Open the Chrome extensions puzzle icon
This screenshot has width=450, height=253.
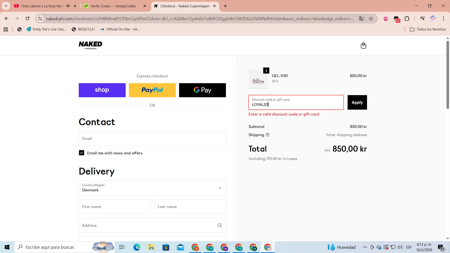pyautogui.click(x=407, y=19)
